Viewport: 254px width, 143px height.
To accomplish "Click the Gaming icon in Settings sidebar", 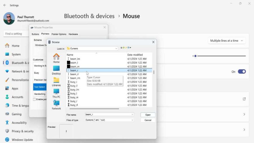I will click(x=7, y=114).
